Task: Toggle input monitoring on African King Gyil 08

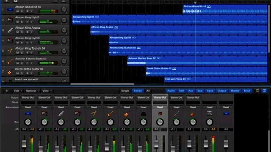Action: pos(32,42)
